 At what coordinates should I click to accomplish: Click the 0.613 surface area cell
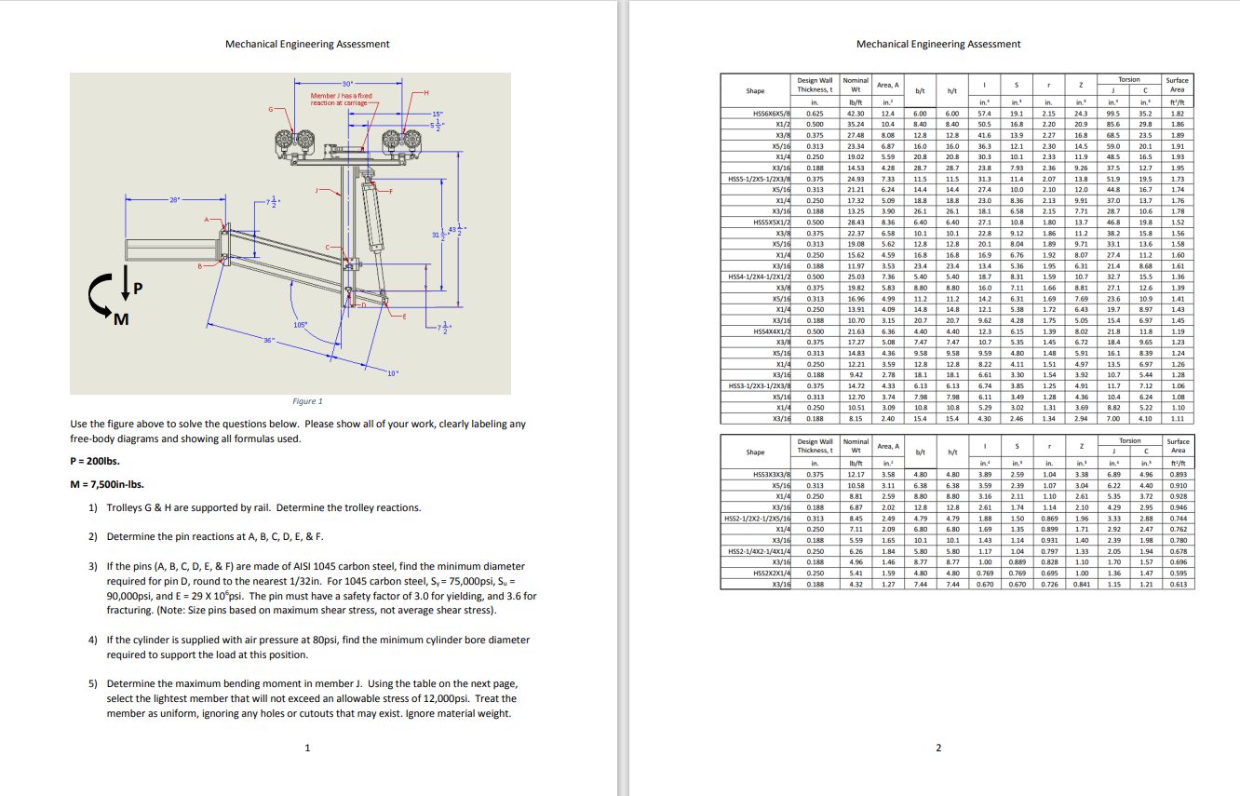coord(1179,584)
